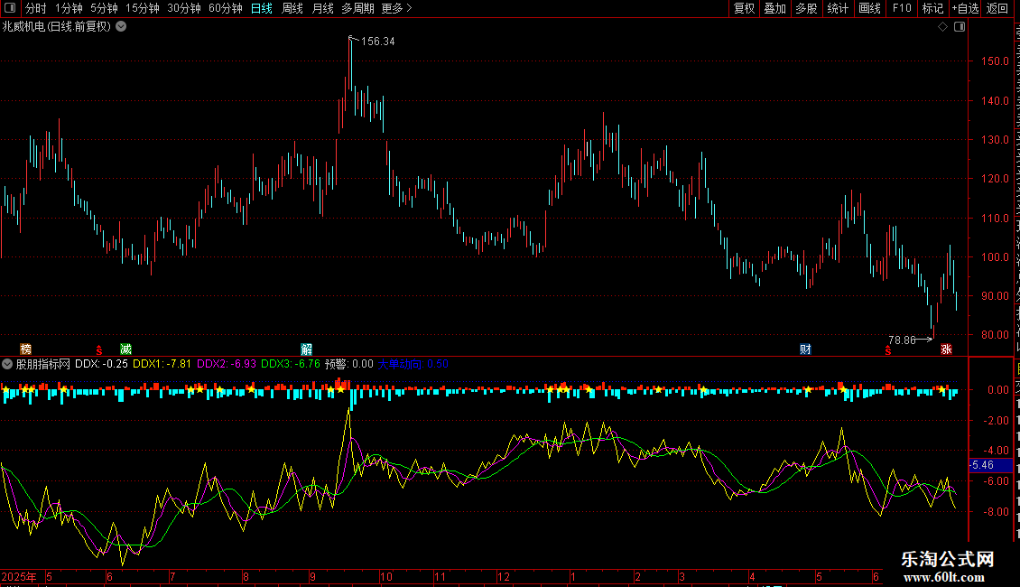Toggle the right side panel icon

click(x=960, y=27)
